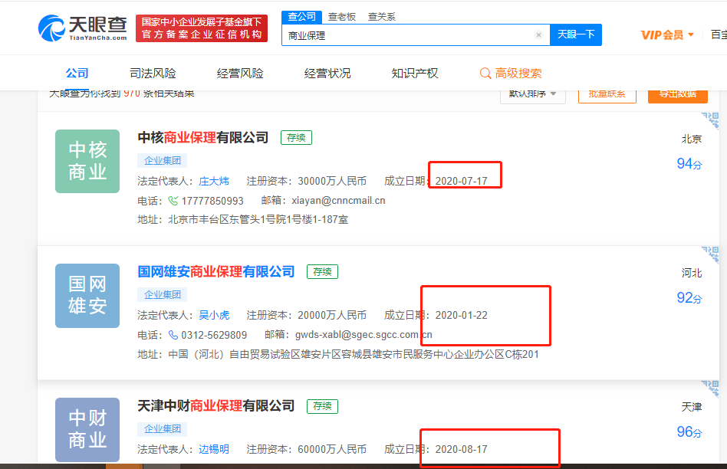727x469 pixels.
Task: Click the 天津 region label
Action: point(691,407)
